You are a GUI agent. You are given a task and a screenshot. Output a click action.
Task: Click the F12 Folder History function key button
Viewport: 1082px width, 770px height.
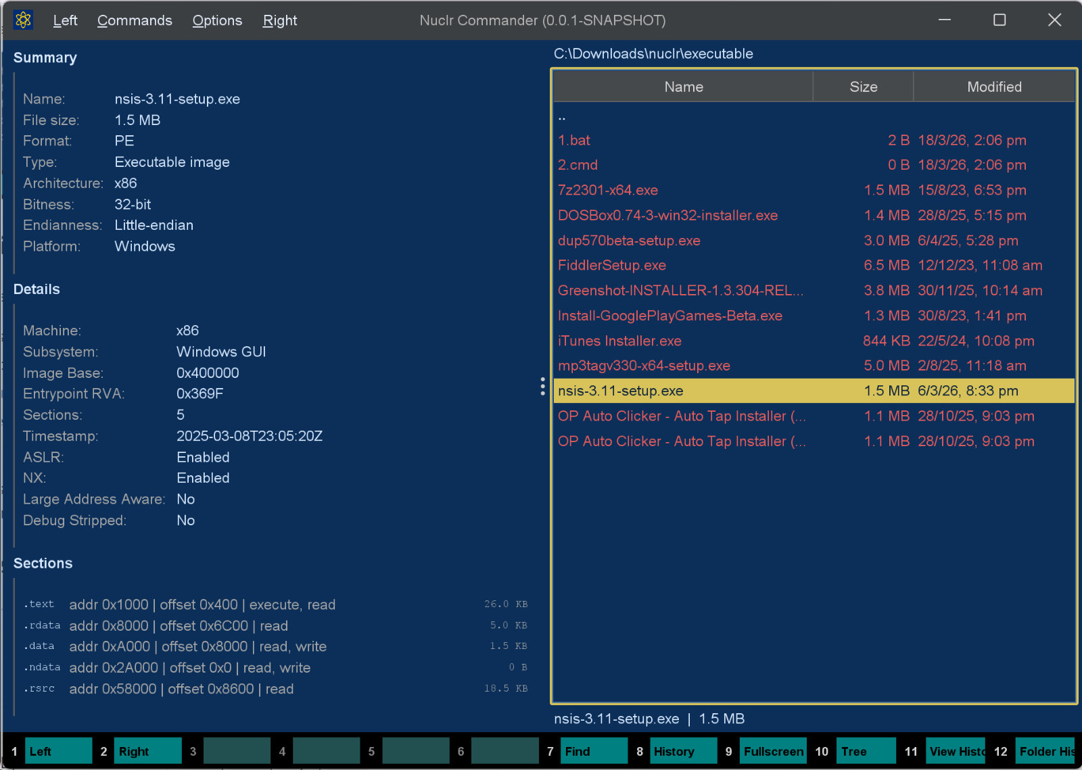(1045, 751)
